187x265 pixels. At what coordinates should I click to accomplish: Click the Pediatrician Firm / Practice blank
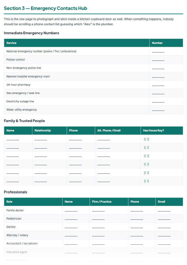[x=98, y=219]
